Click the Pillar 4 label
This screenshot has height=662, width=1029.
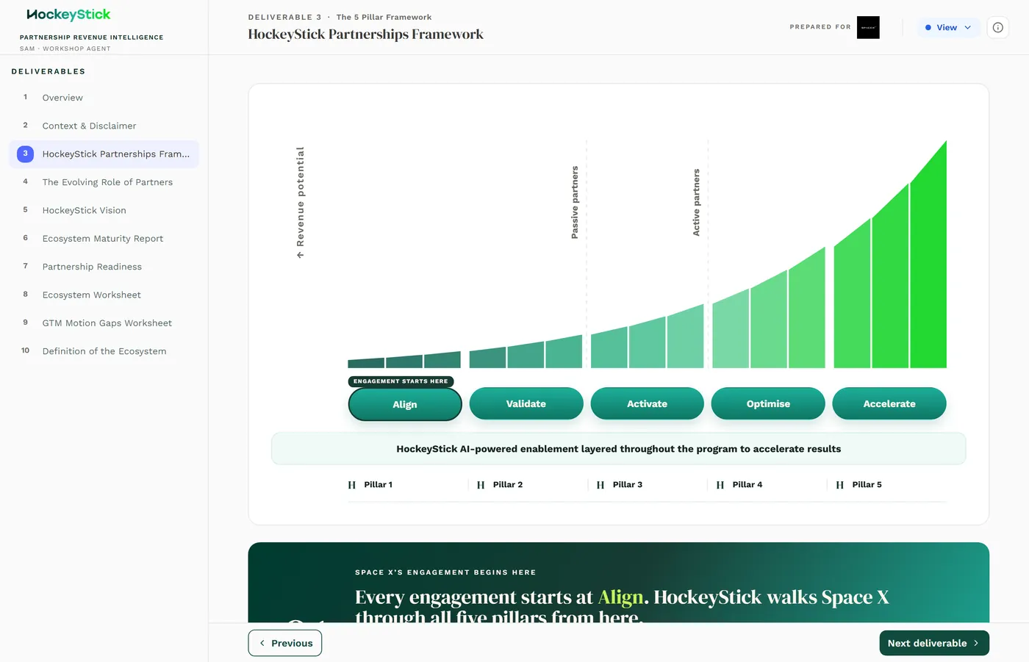click(x=747, y=485)
